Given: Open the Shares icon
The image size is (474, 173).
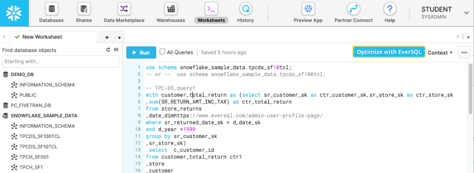Looking at the screenshot, I should tap(84, 9).
